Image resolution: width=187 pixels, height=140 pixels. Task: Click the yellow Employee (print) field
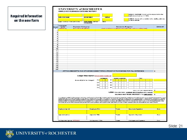click(72, 106)
